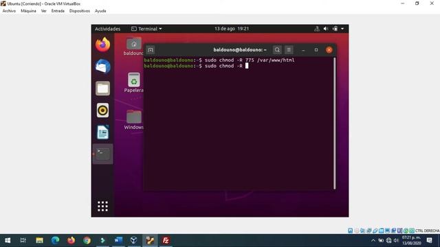Open the Terminal app menu in top bar
440x247 pixels.
[x=146, y=29]
